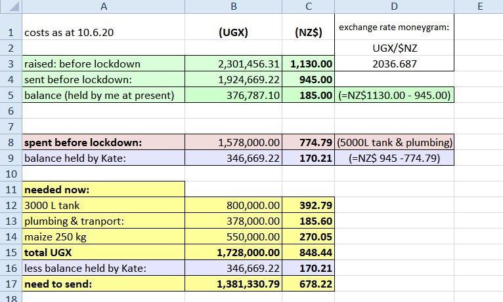Select column D header
Image resolution: width=503 pixels, height=302 pixels.
pos(394,7)
